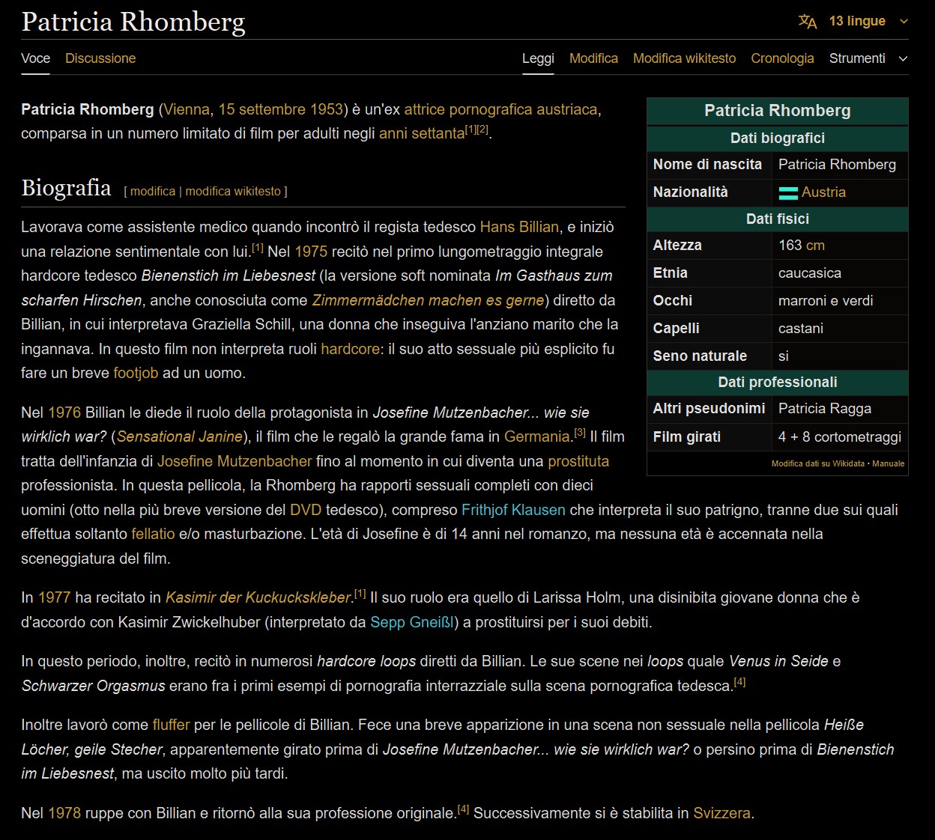Follow the Germania link
Viewport: 935px width, 840px height.
click(537, 436)
